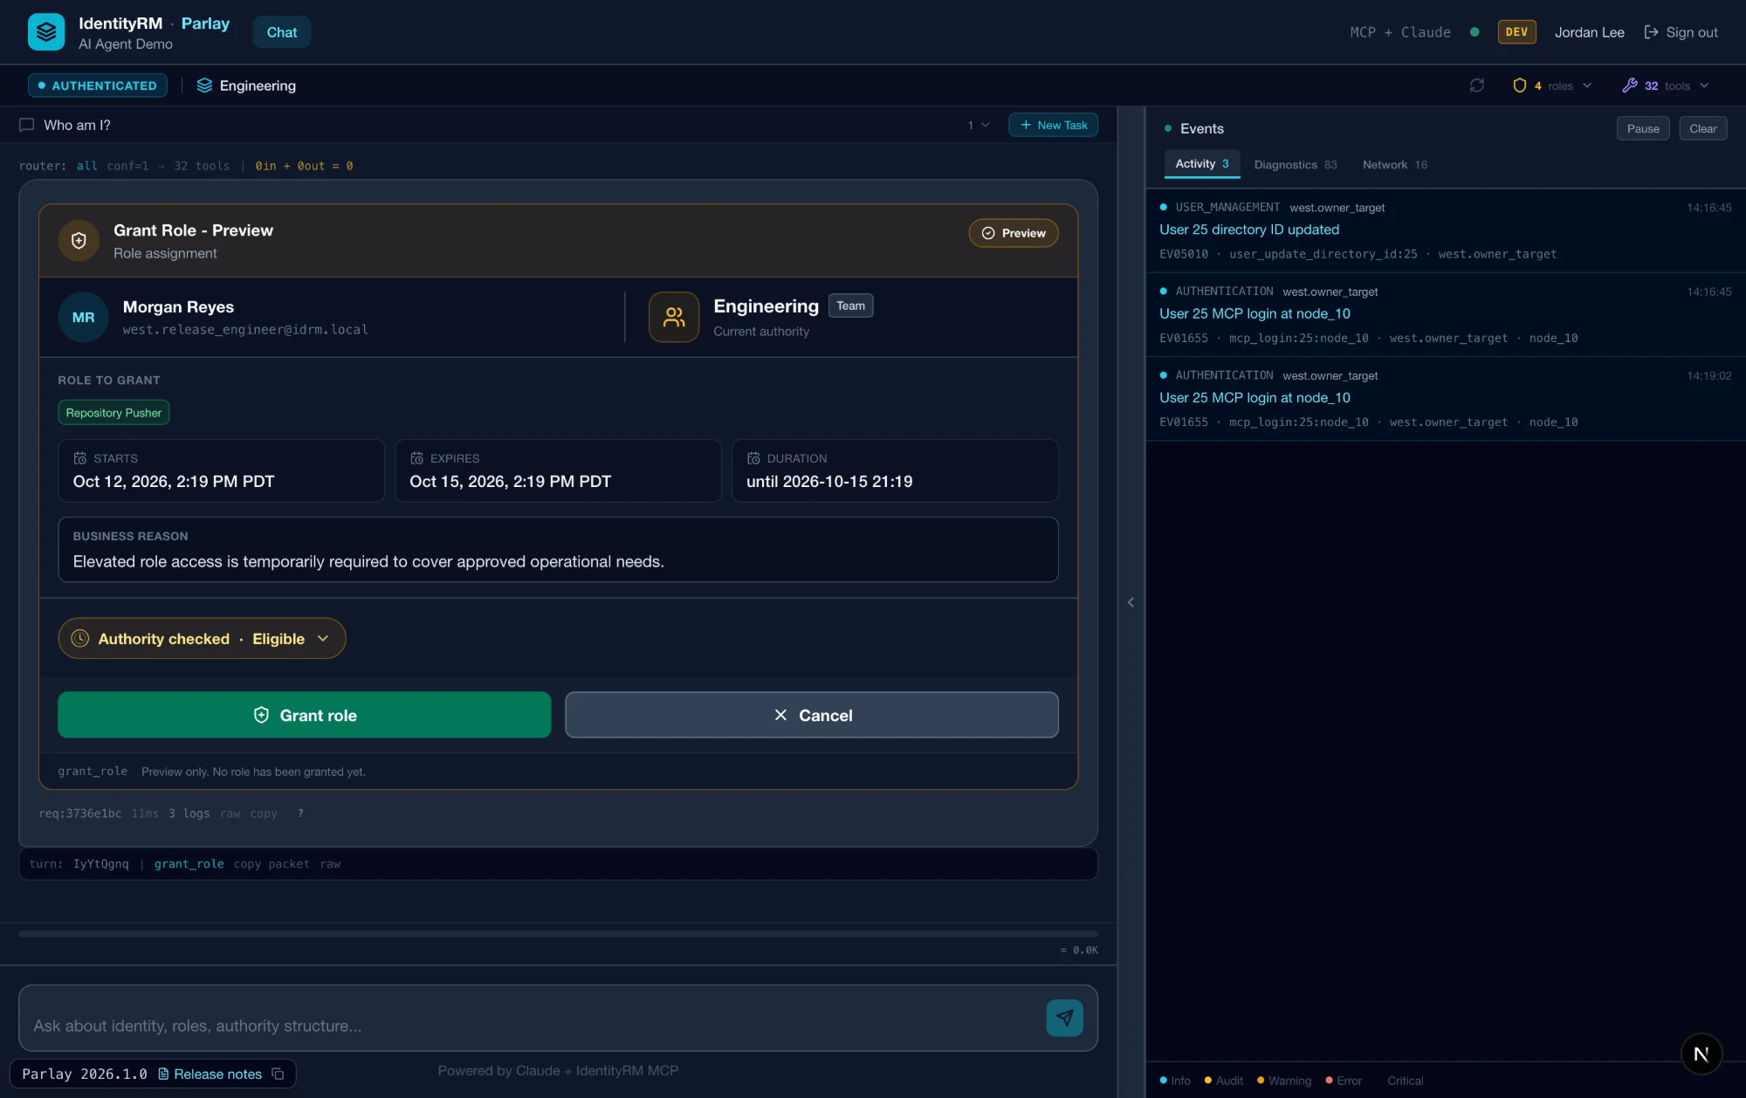Expand the 32 tools dropdown
The image size is (1746, 1098).
coord(1666,86)
